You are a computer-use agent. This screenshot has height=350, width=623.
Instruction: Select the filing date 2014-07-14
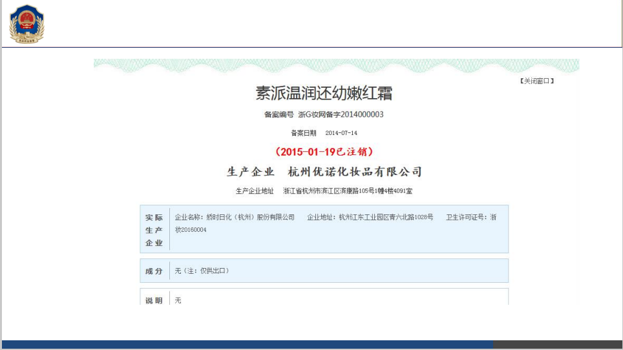pos(341,133)
